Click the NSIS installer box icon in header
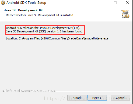Screen dimensions: 133x104 click(x=125, y=14)
